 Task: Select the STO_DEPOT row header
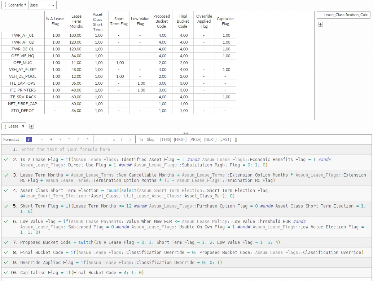coord(23,111)
